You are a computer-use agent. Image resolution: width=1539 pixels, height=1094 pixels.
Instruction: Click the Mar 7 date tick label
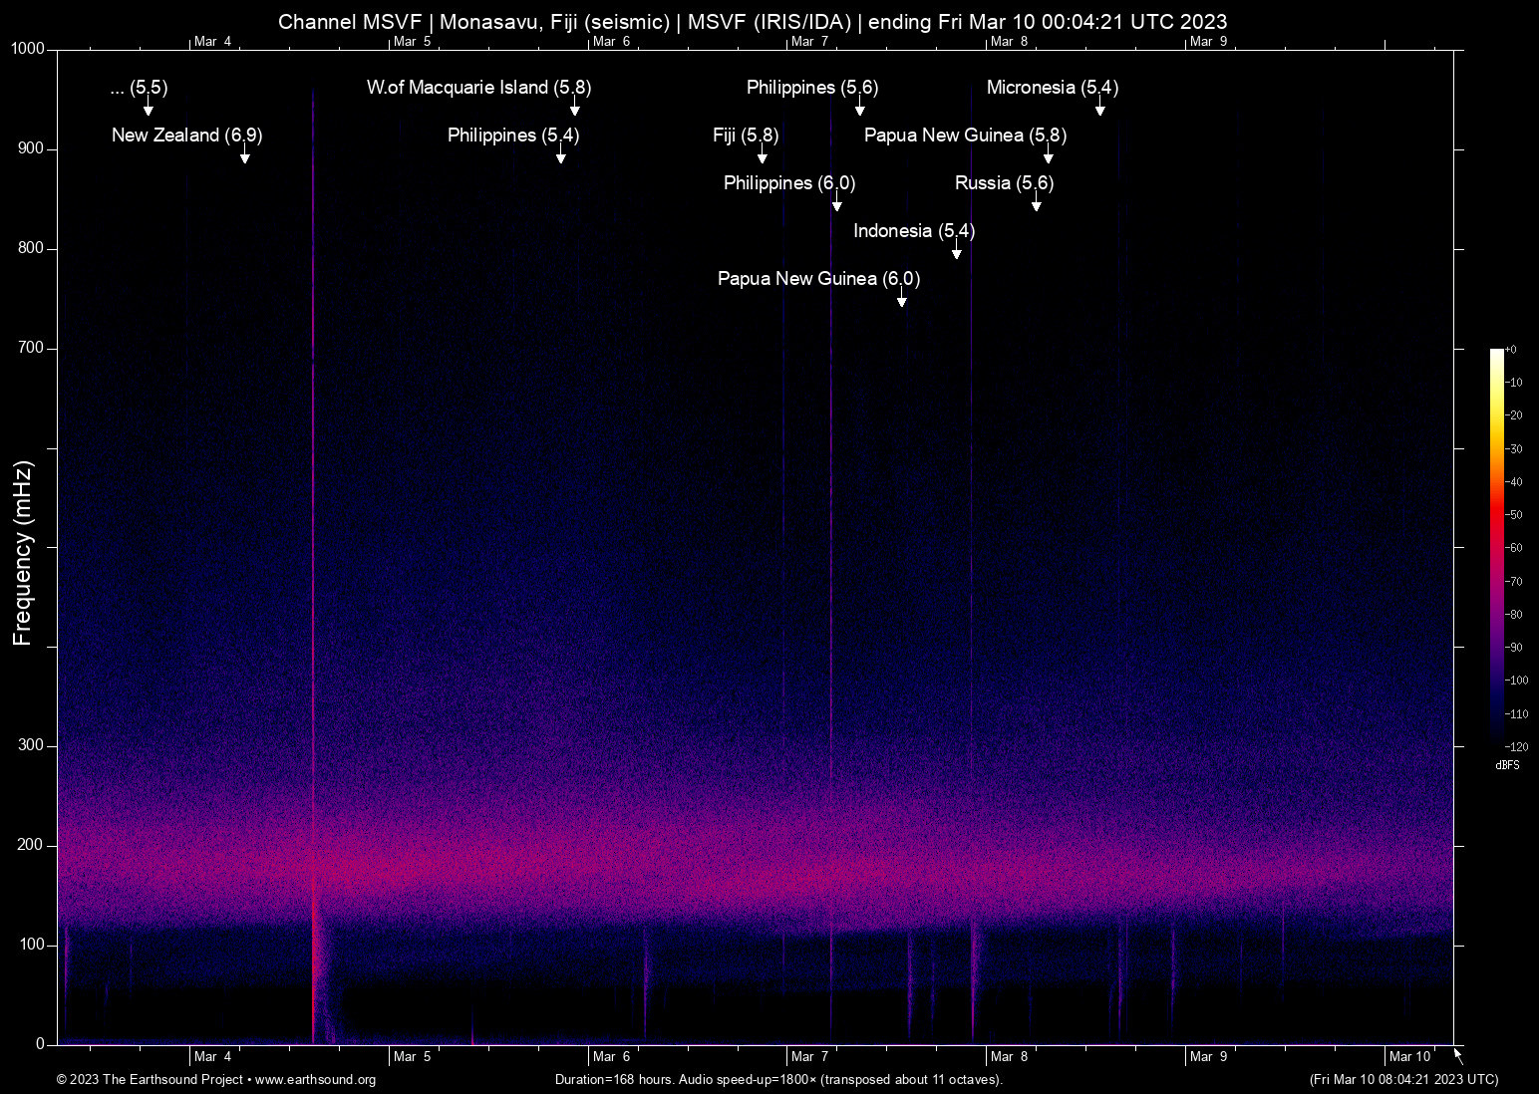tap(809, 1056)
